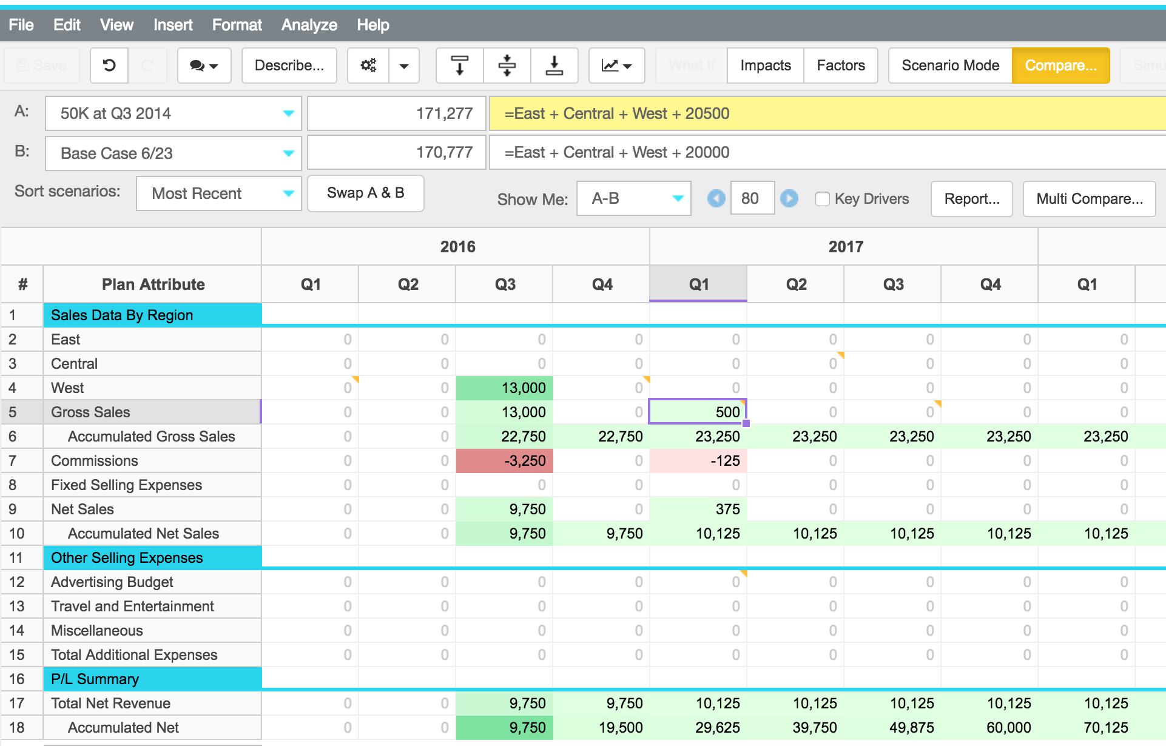This screenshot has height=746, width=1166.
Task: Open the comments speech bubble menu
Action: click(204, 66)
